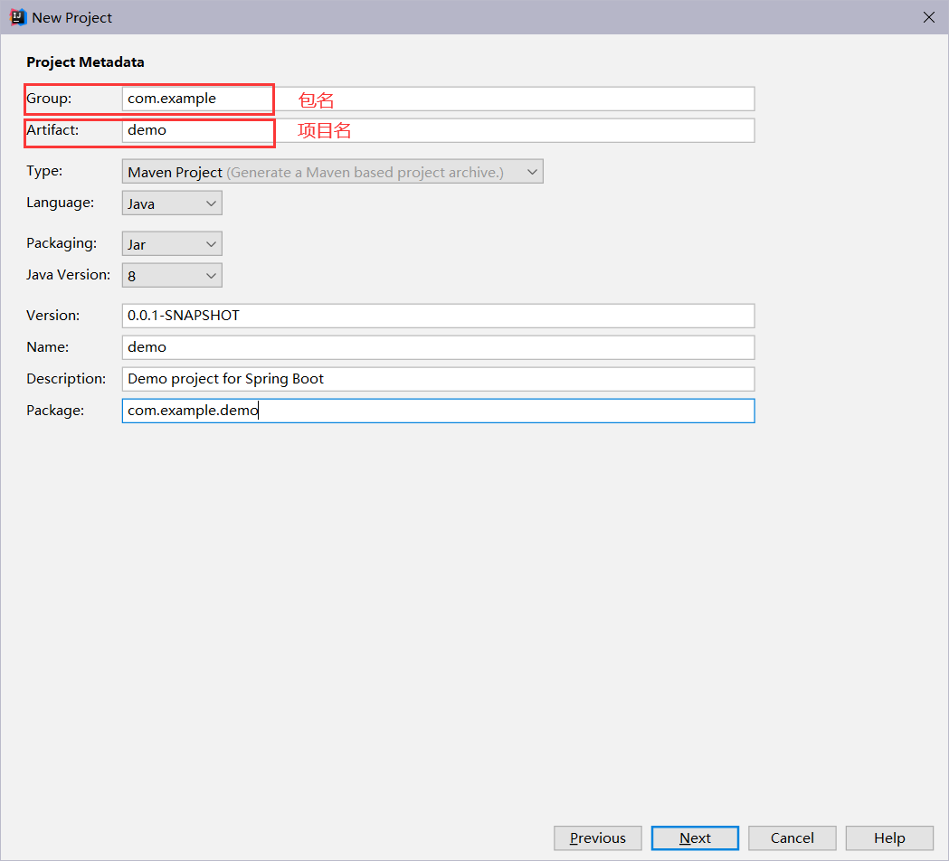Click the Java Version label
The image size is (949, 861).
coord(69,275)
